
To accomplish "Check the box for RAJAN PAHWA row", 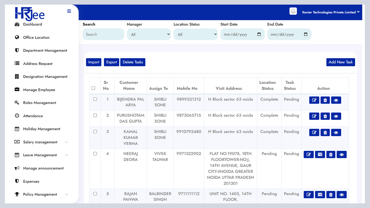I will (x=95, y=194).
